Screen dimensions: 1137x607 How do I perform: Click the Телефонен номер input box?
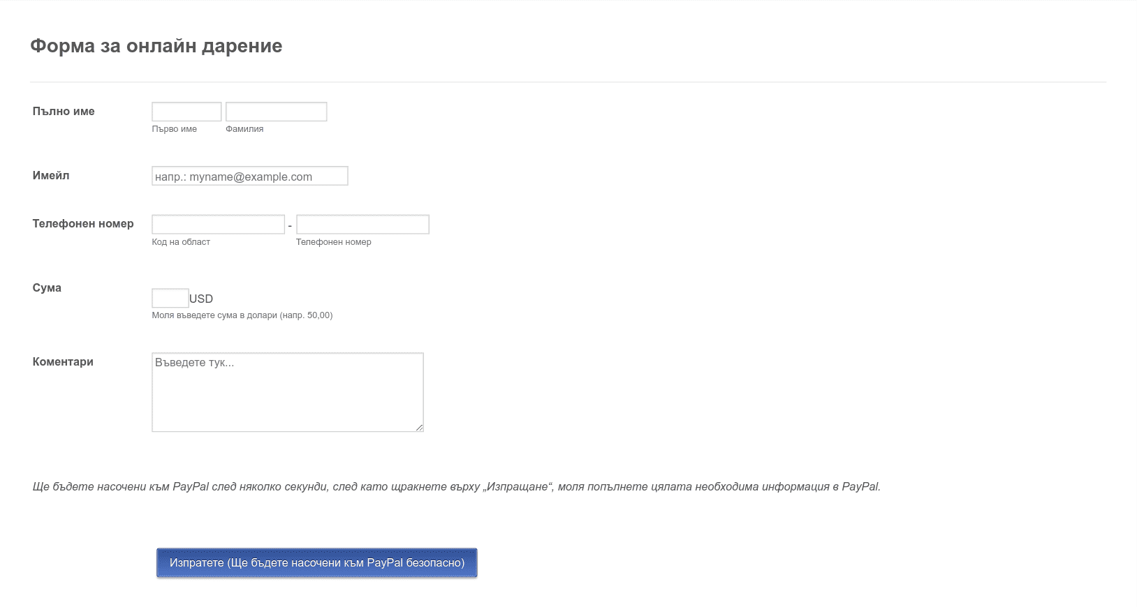pyautogui.click(x=362, y=225)
